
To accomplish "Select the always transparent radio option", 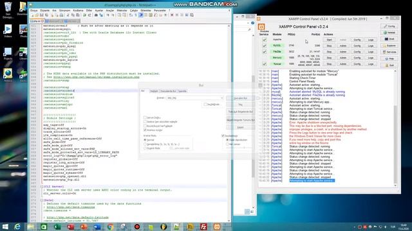I will coord(227,144).
